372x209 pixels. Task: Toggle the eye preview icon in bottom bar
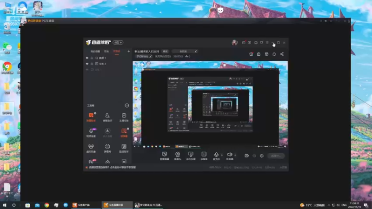click(254, 156)
